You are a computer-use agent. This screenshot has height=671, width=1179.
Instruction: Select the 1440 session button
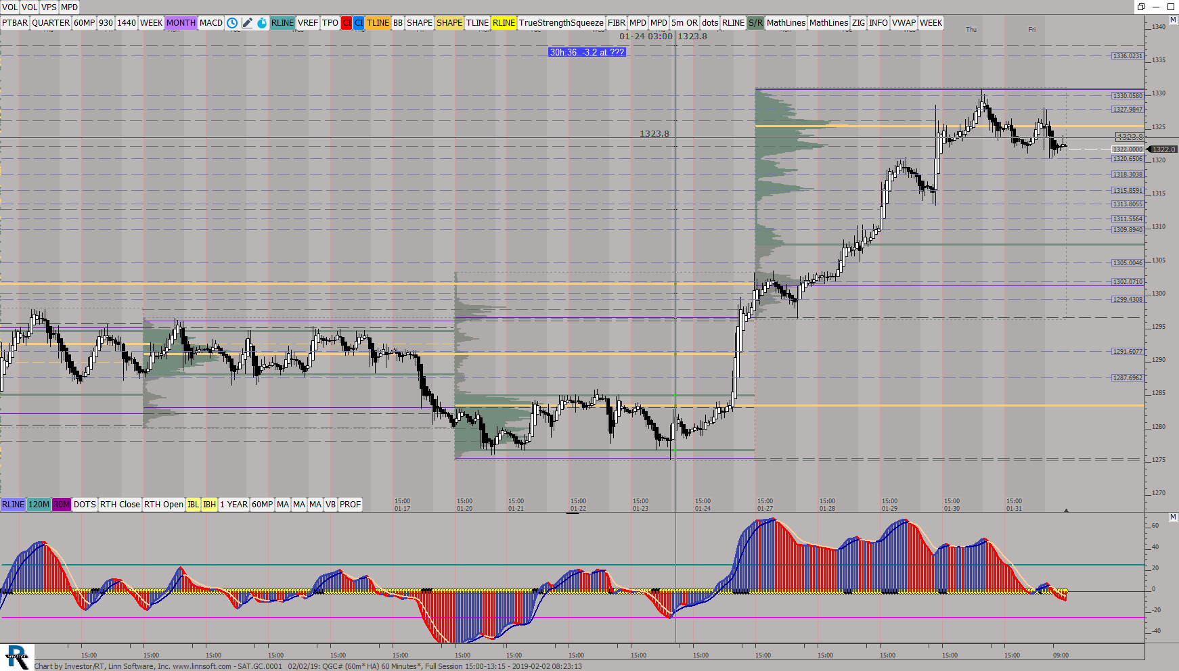[127, 23]
